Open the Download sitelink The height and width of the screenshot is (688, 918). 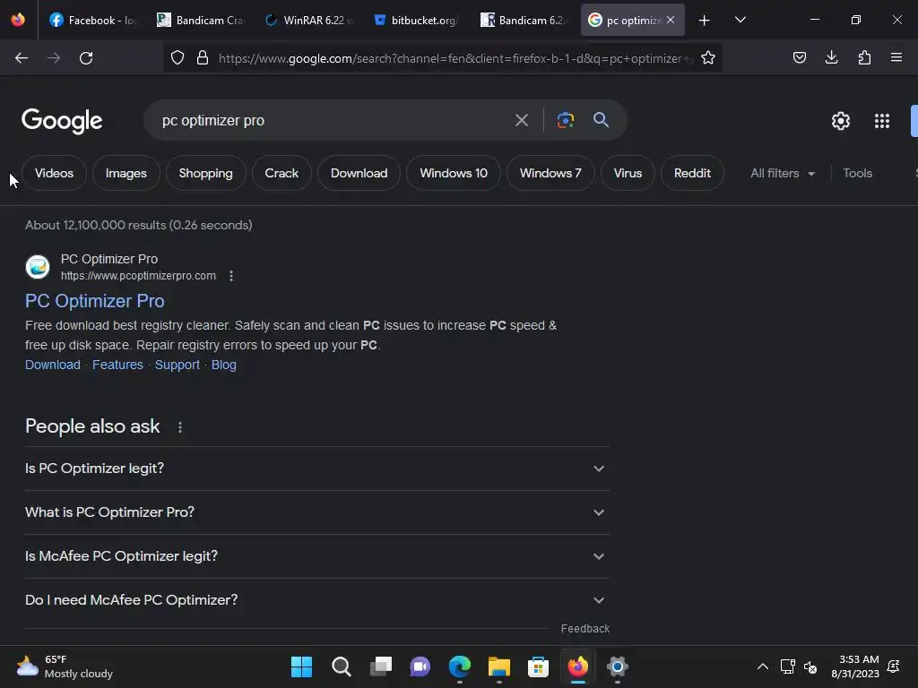[53, 365]
